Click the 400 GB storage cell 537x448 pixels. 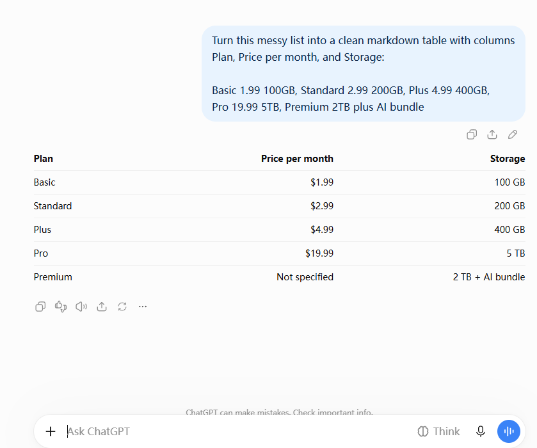click(509, 230)
